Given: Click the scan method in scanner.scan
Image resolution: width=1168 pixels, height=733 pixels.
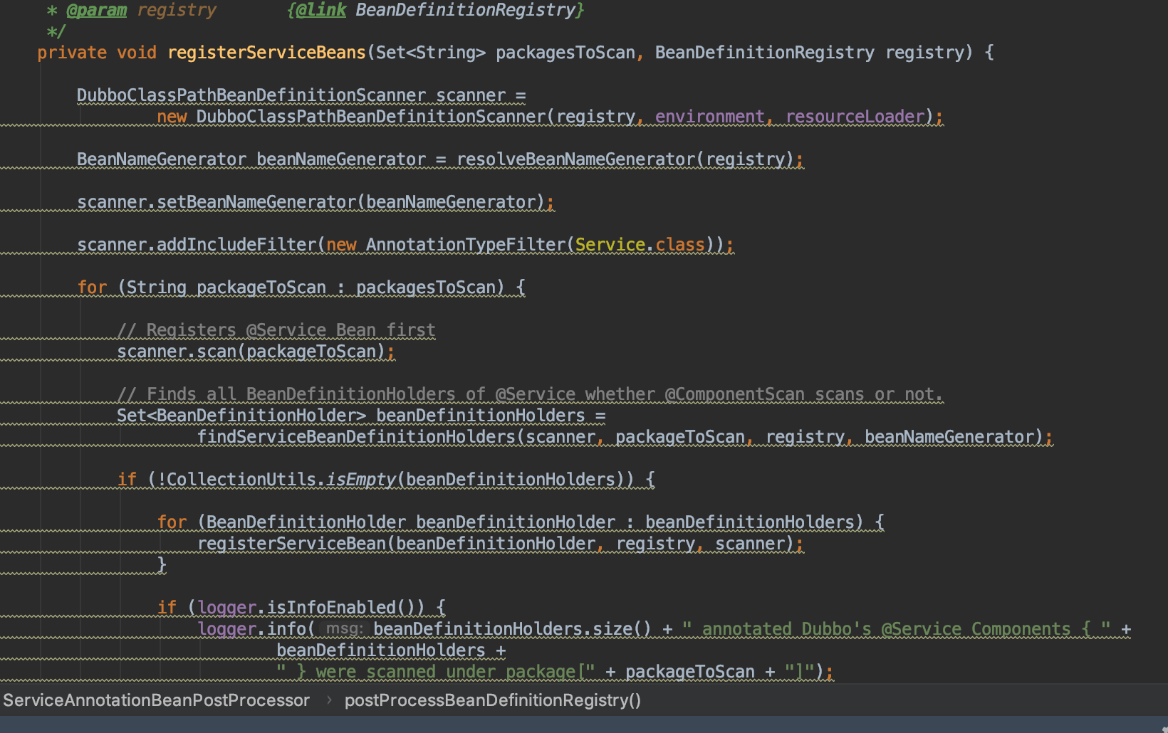Looking at the screenshot, I should click(217, 352).
